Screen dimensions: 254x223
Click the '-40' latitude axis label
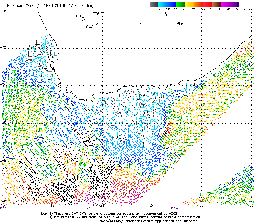click(x=3, y=201)
